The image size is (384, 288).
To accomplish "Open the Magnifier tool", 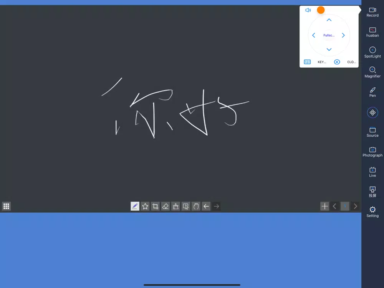I will coord(372,72).
